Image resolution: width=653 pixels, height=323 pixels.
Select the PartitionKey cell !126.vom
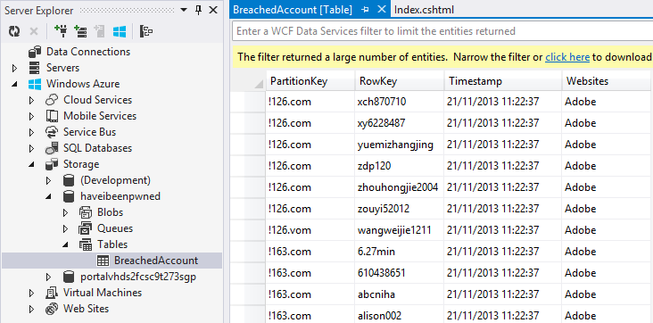pyautogui.click(x=310, y=230)
